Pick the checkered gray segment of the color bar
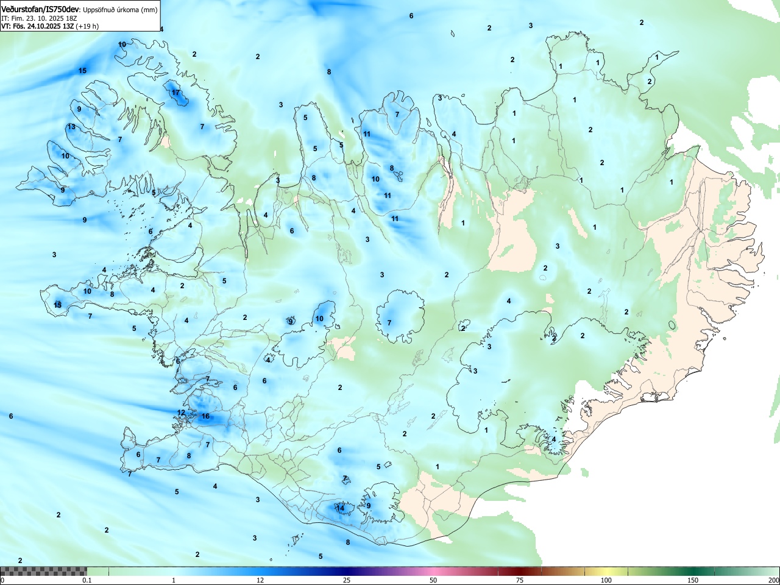780x585 pixels. [43, 571]
